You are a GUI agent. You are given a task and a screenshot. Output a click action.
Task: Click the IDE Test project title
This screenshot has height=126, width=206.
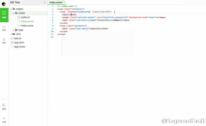coord(15,3)
